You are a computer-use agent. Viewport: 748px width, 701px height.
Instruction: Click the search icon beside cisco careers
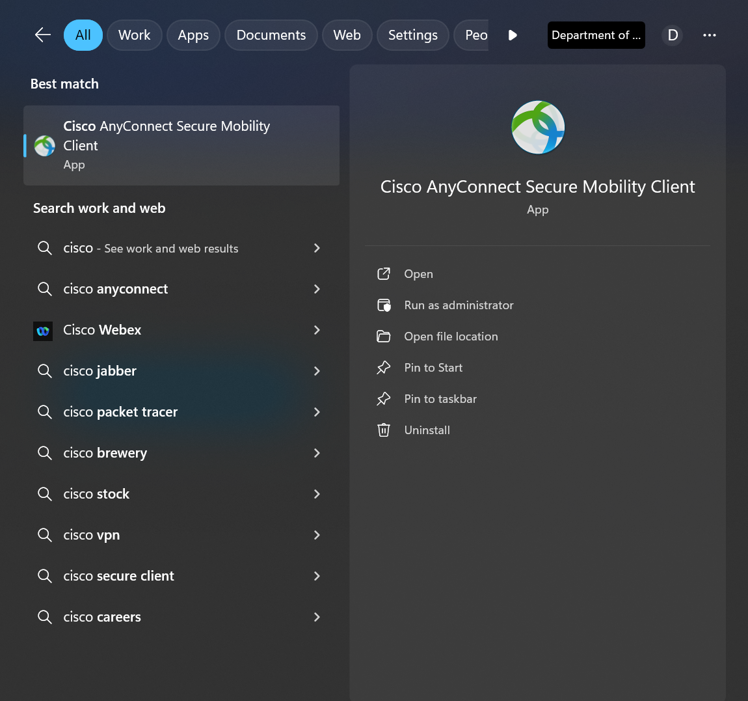pos(44,618)
